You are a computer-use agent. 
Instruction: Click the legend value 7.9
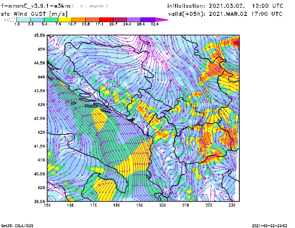point(58,24)
